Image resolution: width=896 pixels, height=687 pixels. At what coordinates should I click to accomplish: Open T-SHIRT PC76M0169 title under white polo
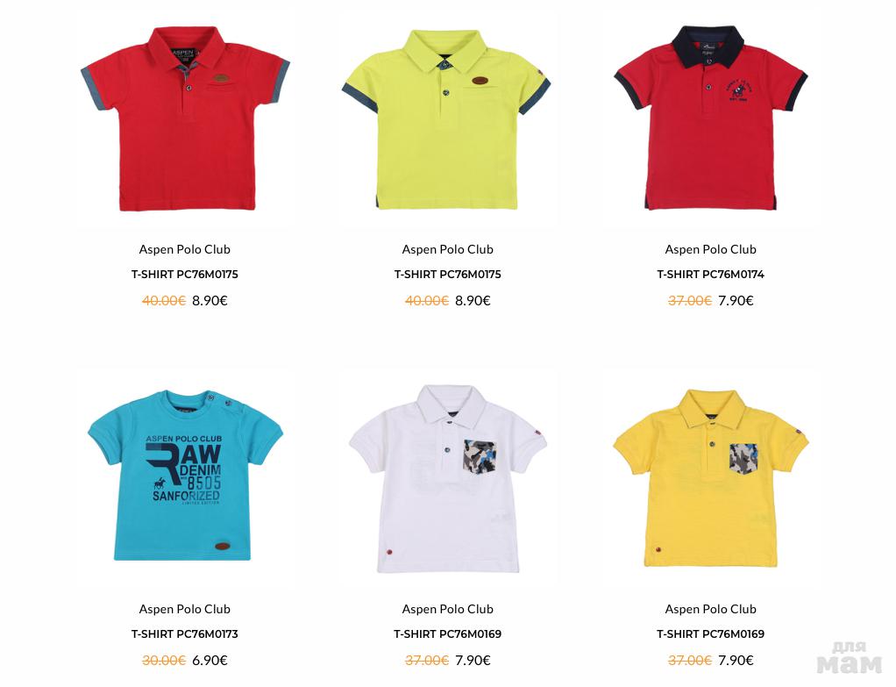(447, 634)
